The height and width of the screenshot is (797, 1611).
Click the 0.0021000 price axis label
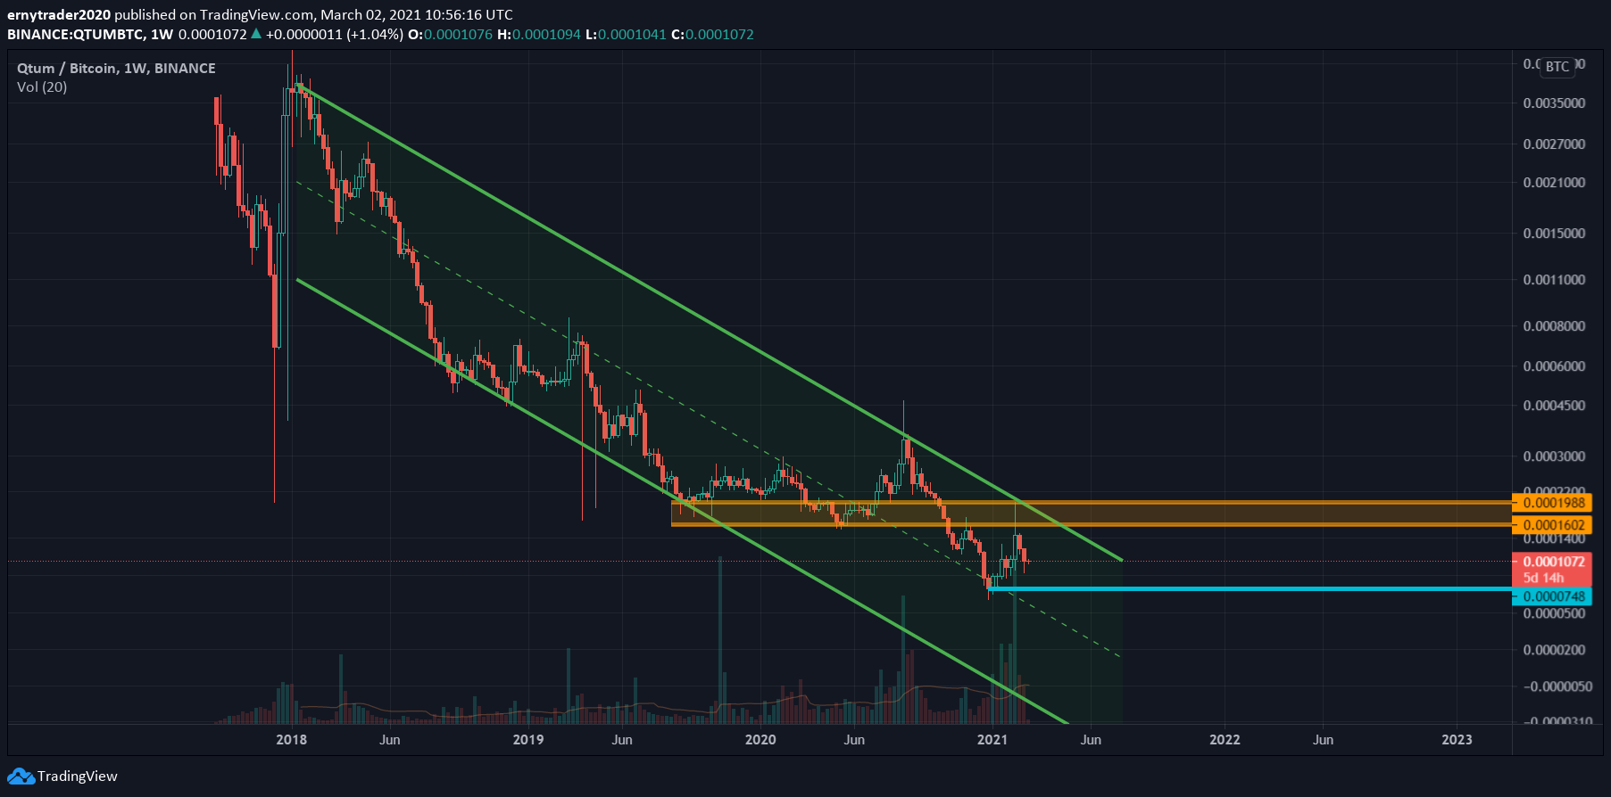click(x=1554, y=183)
